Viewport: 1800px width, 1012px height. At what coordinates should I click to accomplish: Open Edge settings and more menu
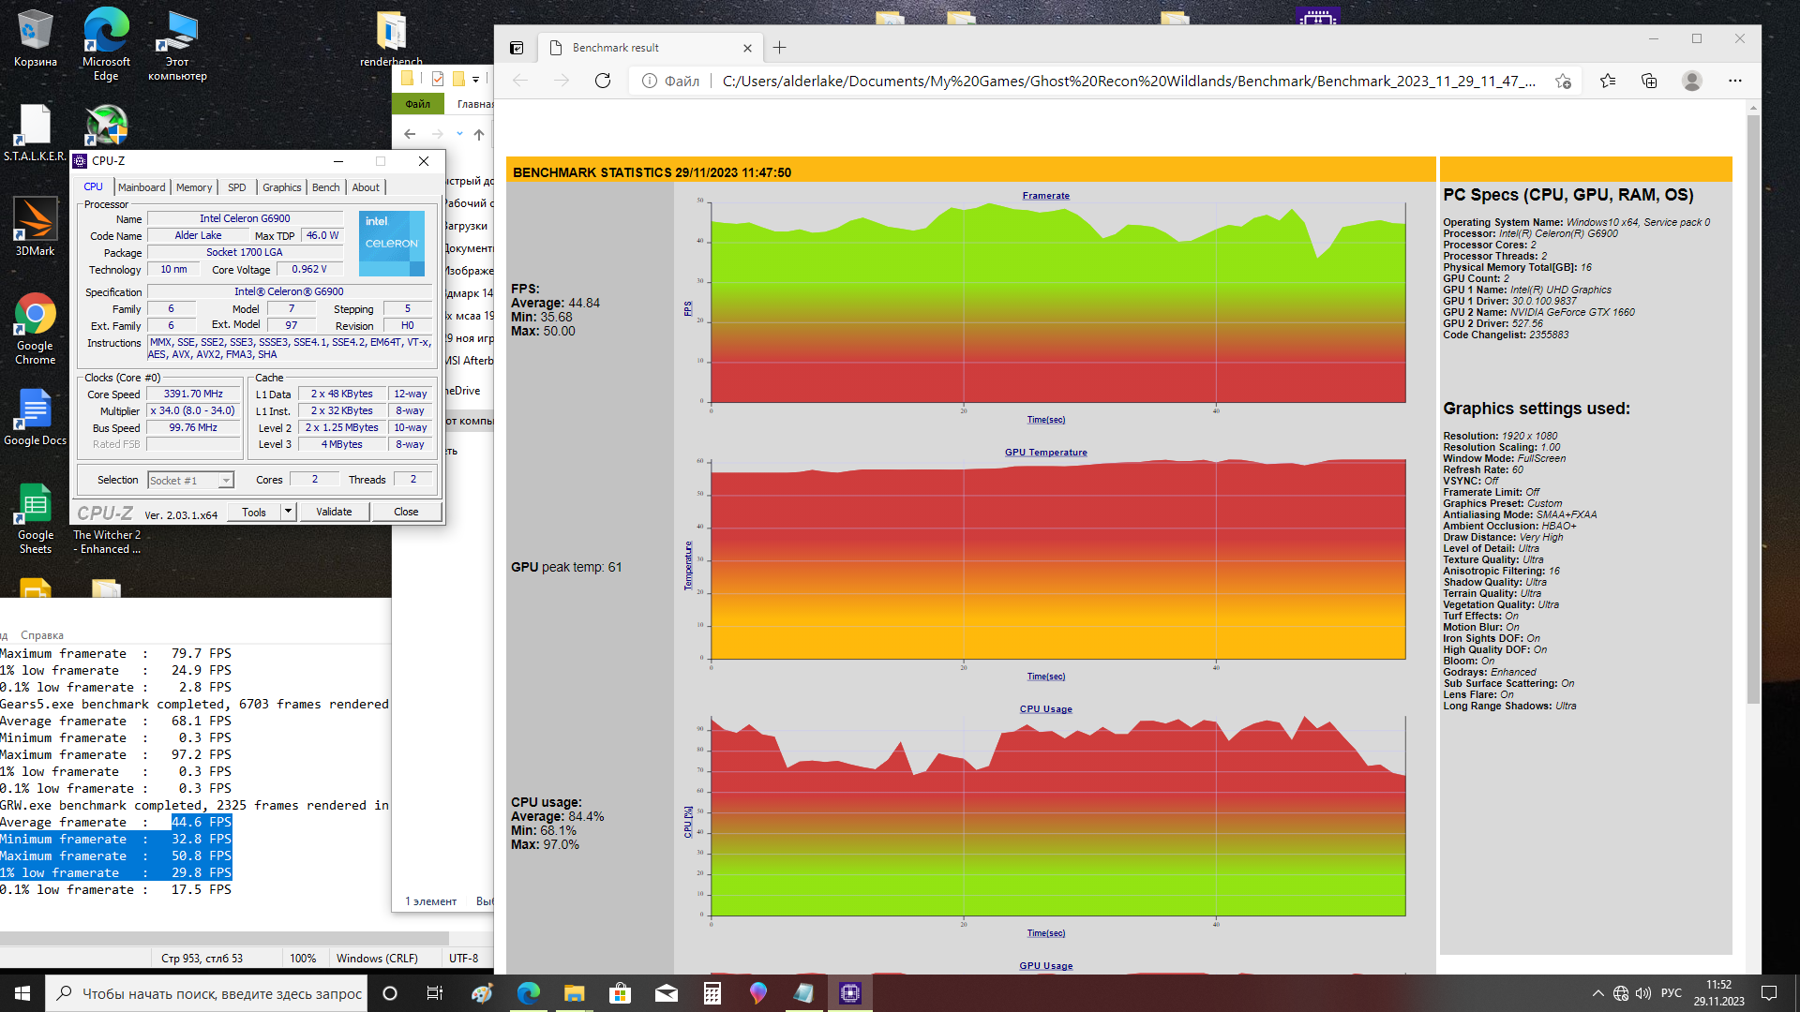(x=1735, y=82)
